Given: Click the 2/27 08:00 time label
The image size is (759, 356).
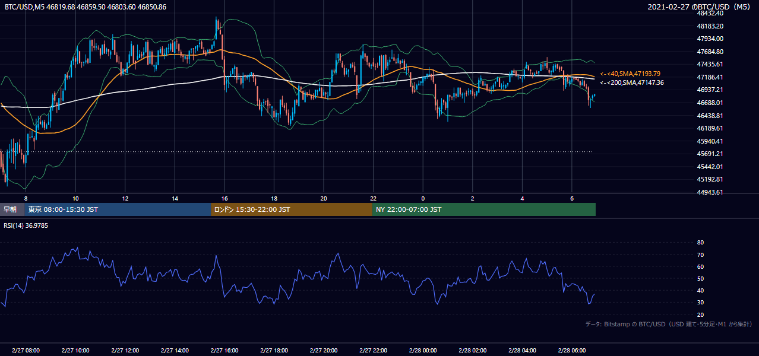Looking at the screenshot, I should tap(25, 351).
